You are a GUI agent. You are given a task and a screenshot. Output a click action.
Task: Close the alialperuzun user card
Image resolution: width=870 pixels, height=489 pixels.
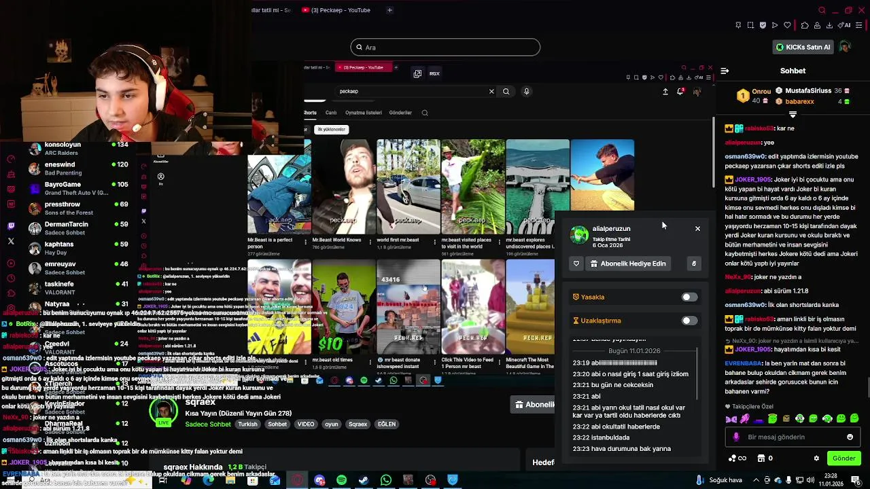697,229
